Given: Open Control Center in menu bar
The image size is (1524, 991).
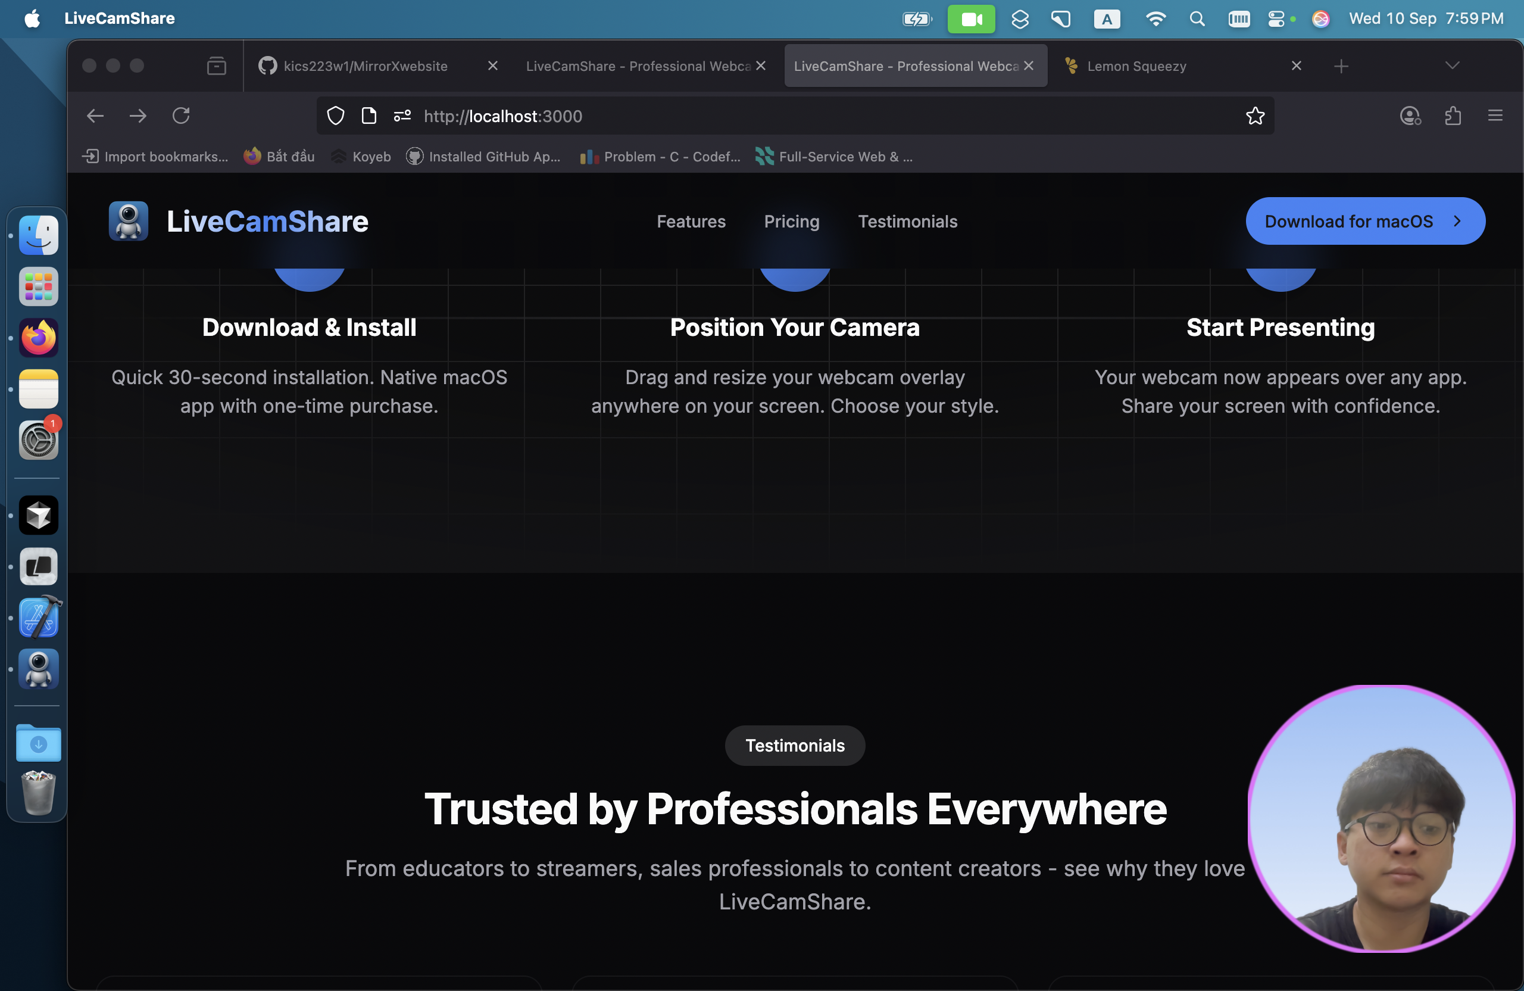Looking at the screenshot, I should coord(1276,18).
